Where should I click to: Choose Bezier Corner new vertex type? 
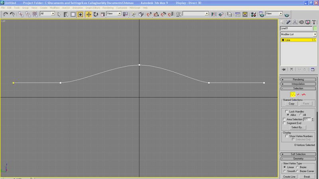coord(297,171)
